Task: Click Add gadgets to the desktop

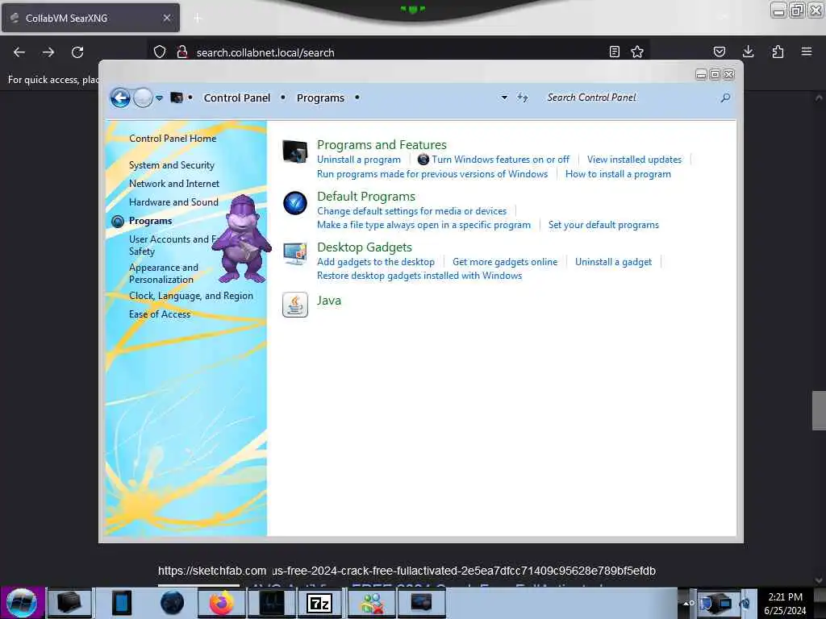Action: pyautogui.click(x=376, y=262)
